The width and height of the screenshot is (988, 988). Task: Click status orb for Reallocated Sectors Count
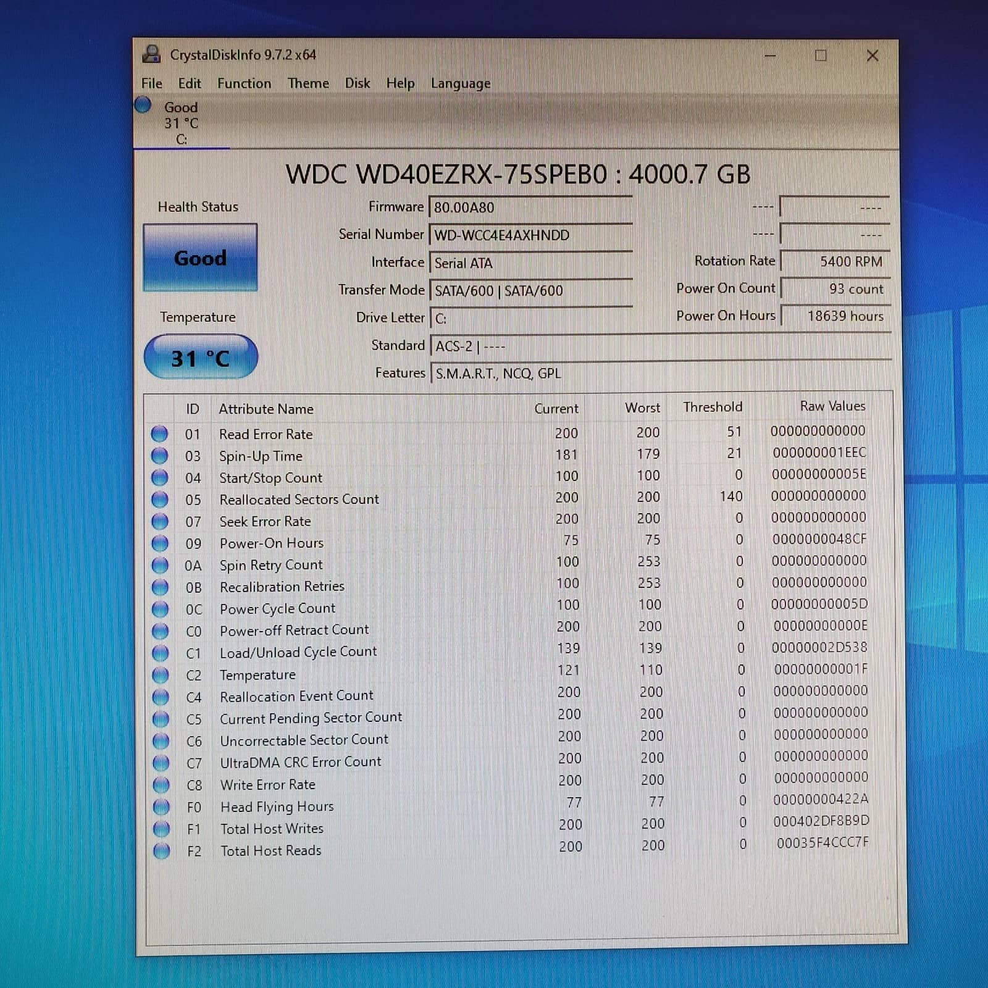159,499
